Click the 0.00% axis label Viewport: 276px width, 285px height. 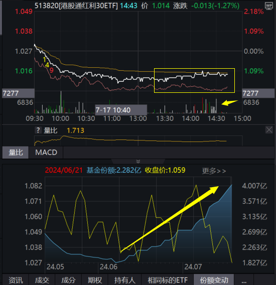click(253, 51)
